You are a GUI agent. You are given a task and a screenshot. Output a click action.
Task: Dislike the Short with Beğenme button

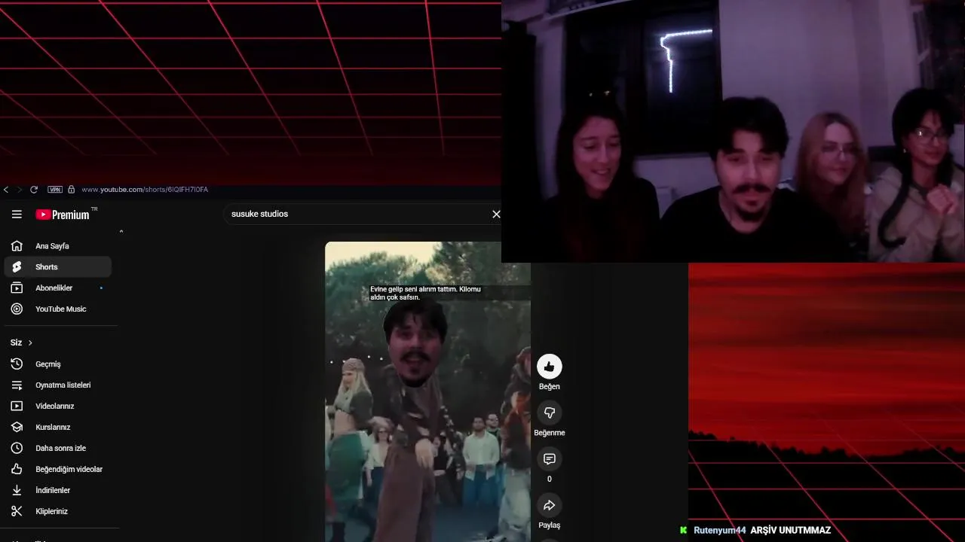tap(550, 413)
